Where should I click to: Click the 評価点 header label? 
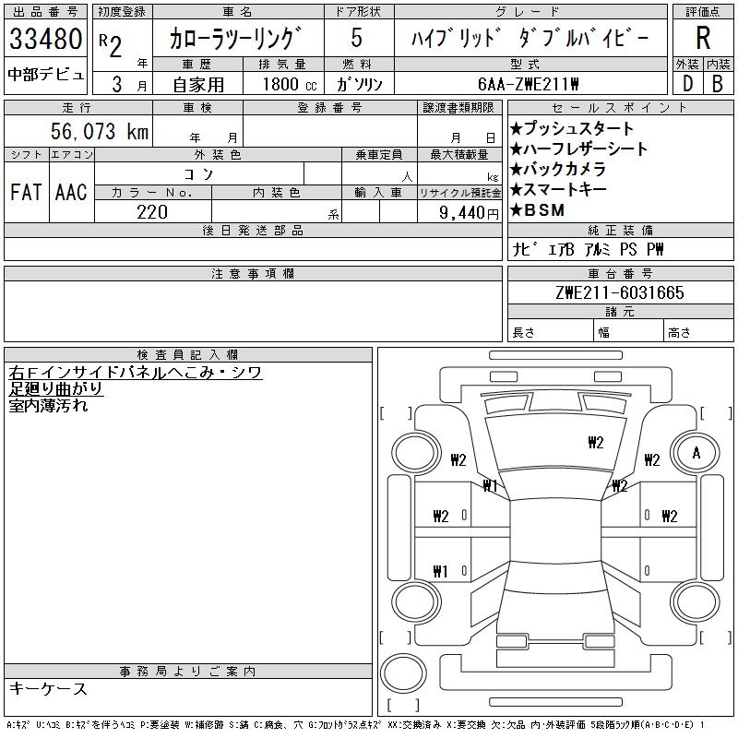click(x=703, y=12)
